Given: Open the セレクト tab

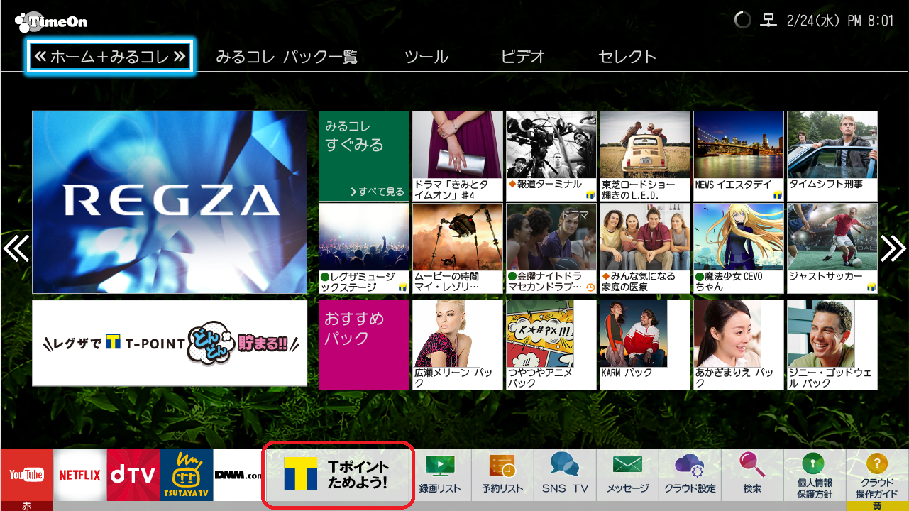Looking at the screenshot, I should click(627, 57).
